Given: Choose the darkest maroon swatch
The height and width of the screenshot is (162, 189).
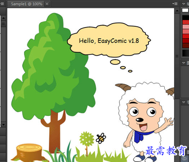Looking at the screenshot, I should click(186, 45).
